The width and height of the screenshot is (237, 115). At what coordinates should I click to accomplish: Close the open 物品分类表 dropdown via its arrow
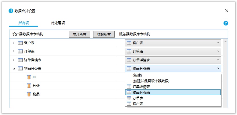click(218, 69)
